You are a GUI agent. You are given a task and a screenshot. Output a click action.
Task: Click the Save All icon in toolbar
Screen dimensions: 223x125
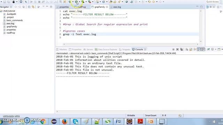point(8,2)
